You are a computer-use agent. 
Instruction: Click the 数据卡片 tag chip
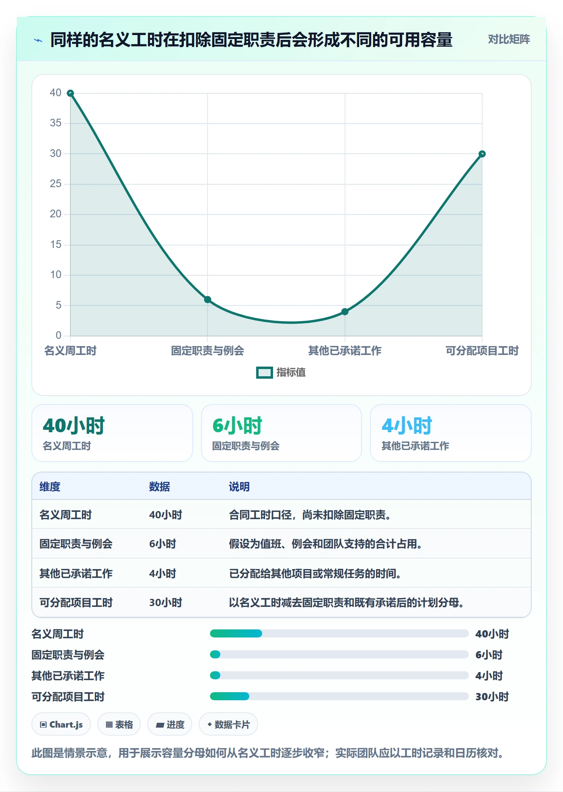click(x=228, y=725)
